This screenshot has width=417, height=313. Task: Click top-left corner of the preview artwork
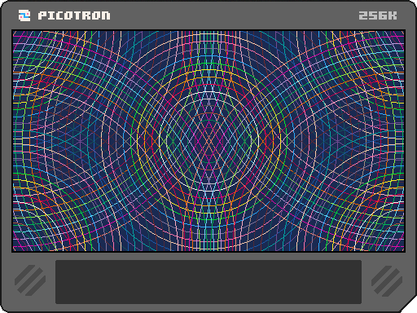coord(14,32)
